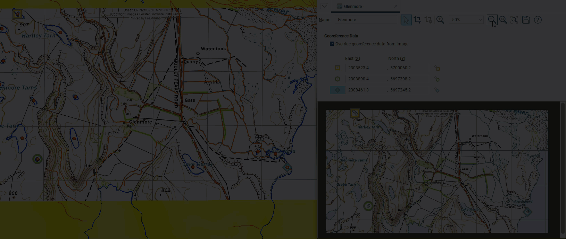Image resolution: width=566 pixels, height=239 pixels.
Task: Reset zoom to 1:1 actual size
Action: click(x=503, y=20)
